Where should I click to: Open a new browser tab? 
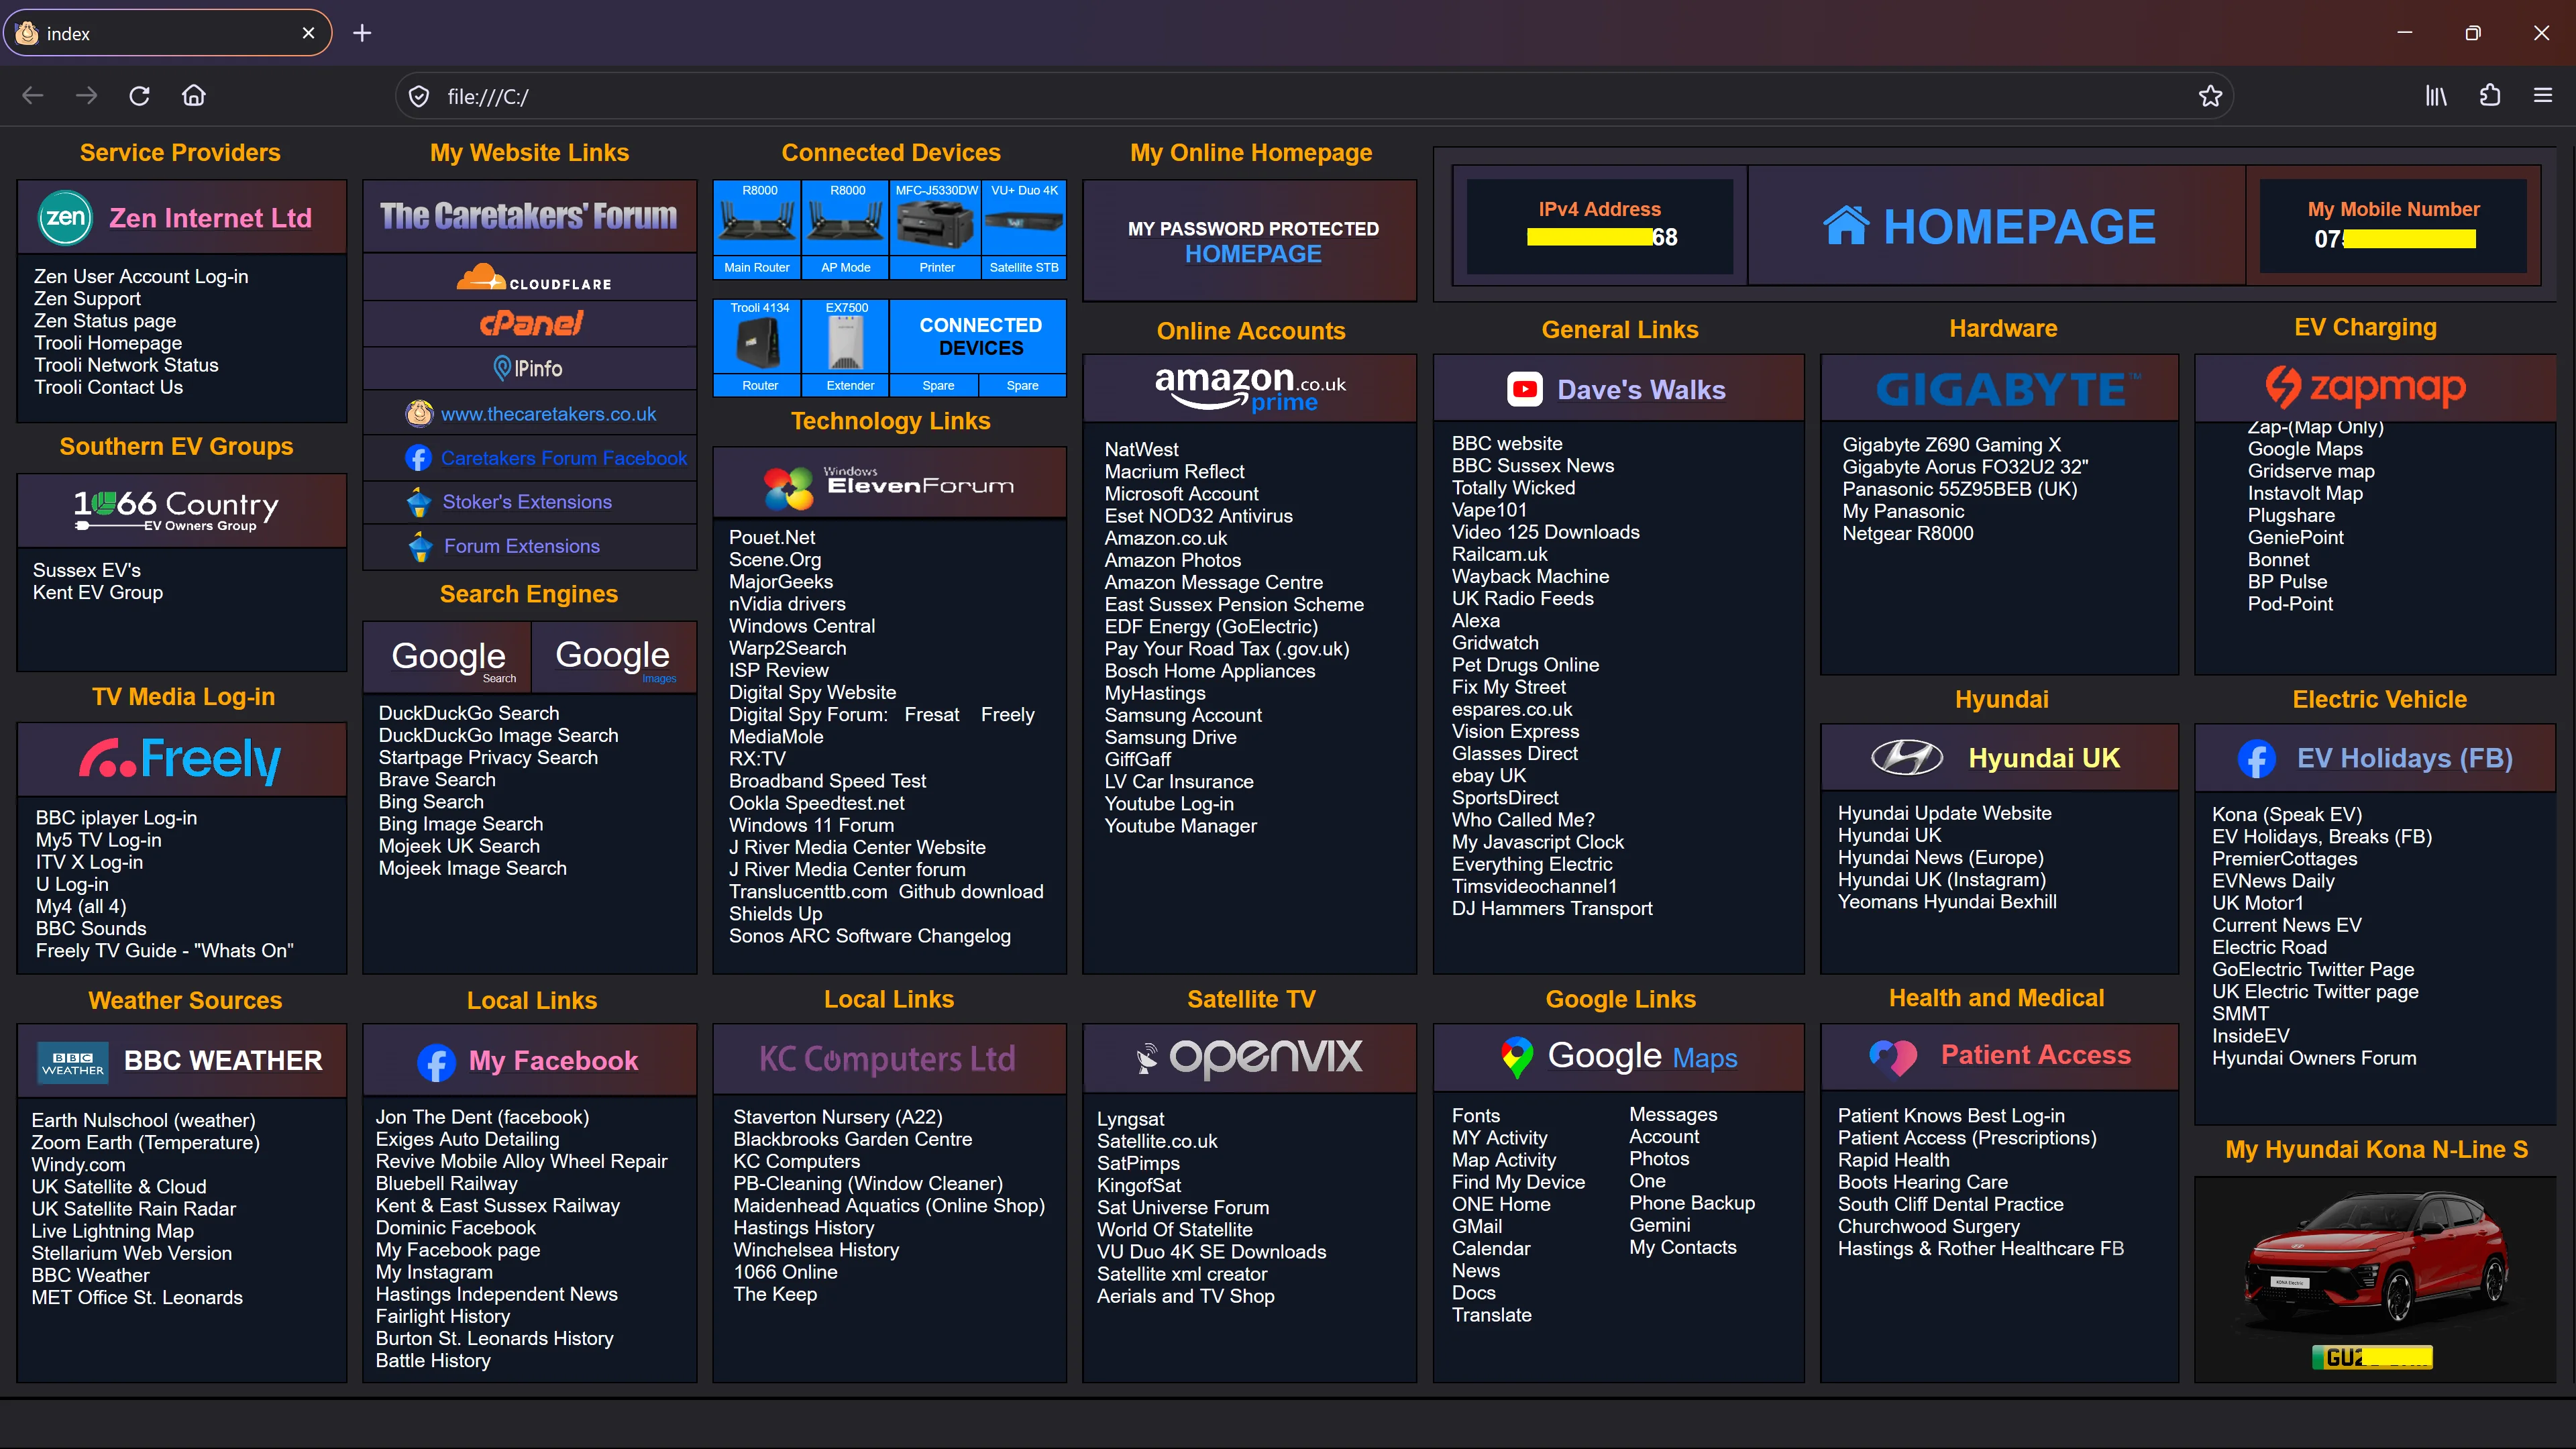pyautogui.click(x=362, y=33)
